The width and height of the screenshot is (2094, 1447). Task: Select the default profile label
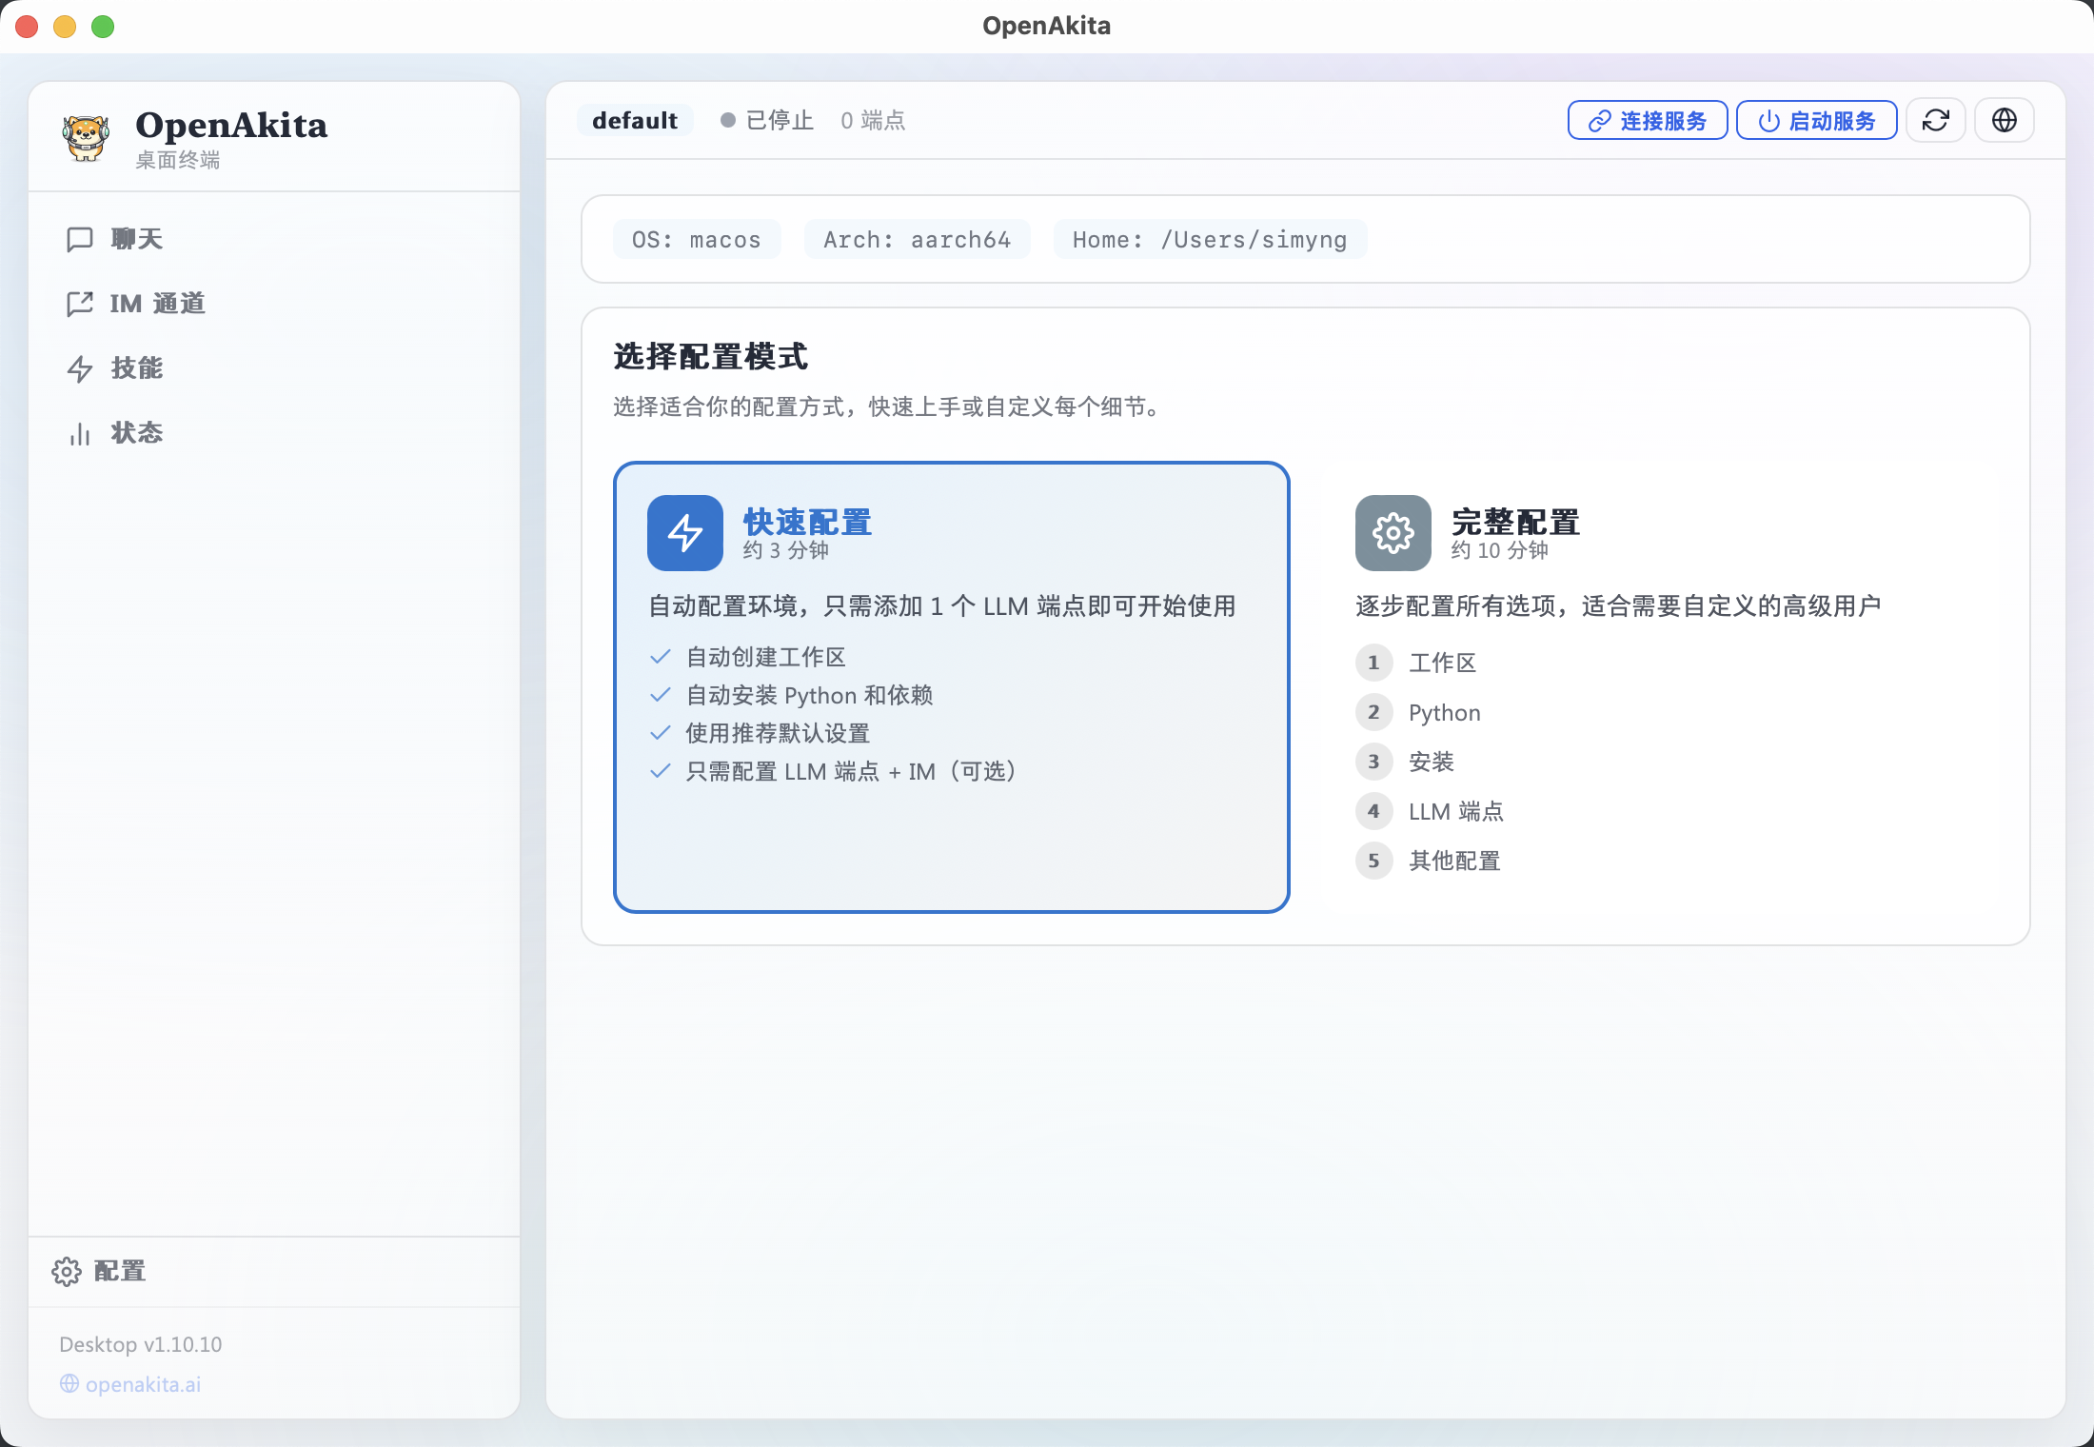click(634, 120)
